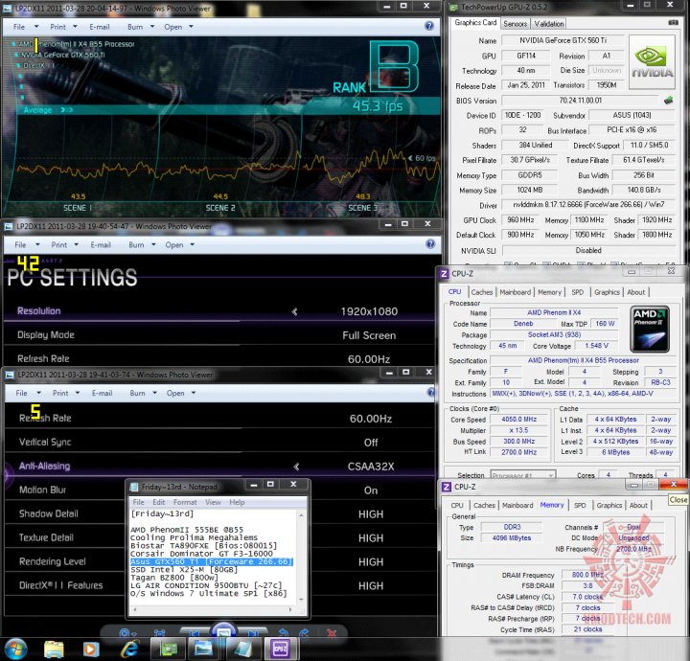The height and width of the screenshot is (661, 690).
Task: Click the NVIDIA logo in GPU-Z
Action: pyautogui.click(x=653, y=62)
